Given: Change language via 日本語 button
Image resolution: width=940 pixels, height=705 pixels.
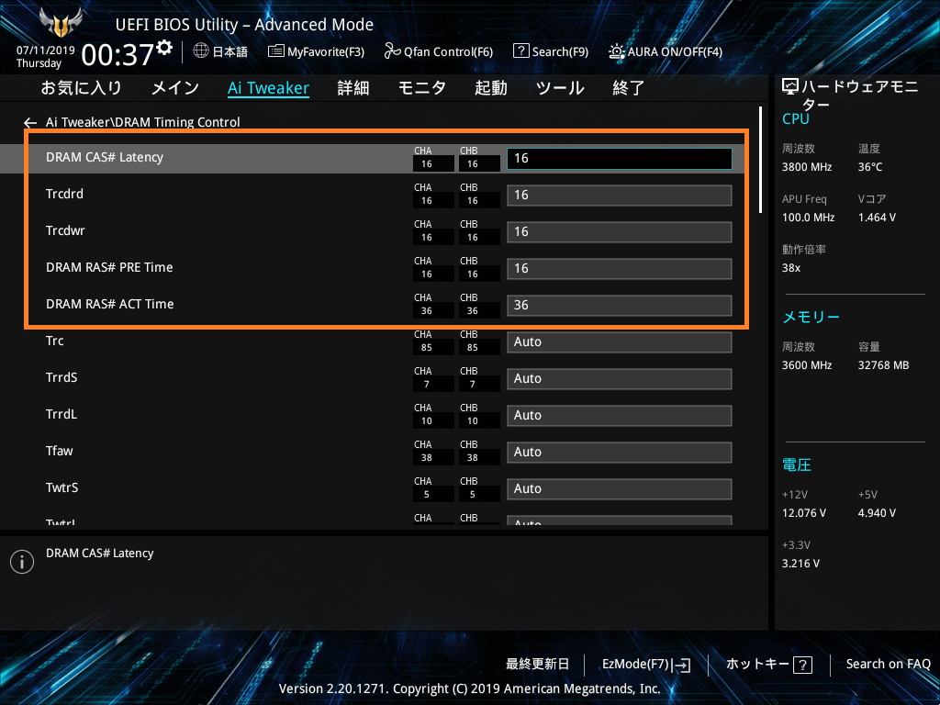Looking at the screenshot, I should pos(229,51).
